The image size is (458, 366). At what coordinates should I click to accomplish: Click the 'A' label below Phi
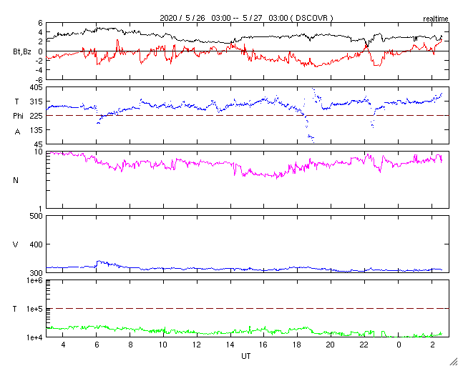(x=17, y=132)
